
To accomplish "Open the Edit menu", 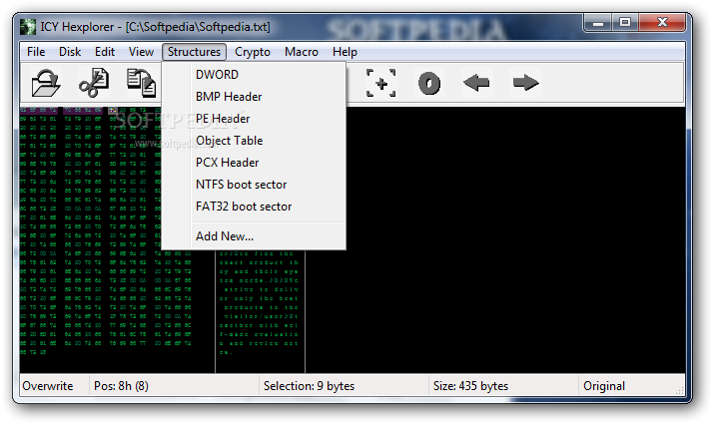I will click(x=105, y=52).
